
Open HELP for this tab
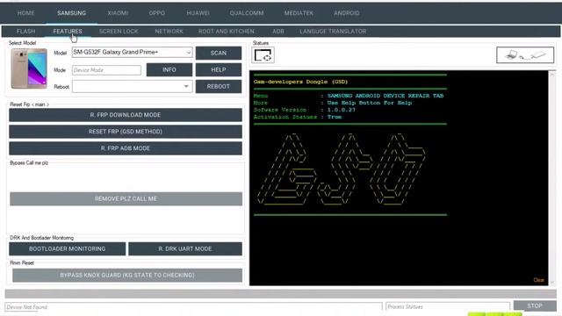(219, 70)
